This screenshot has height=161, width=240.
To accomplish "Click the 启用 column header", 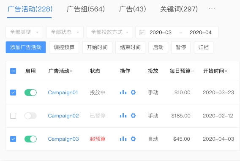I will pyautogui.click(x=30, y=71).
